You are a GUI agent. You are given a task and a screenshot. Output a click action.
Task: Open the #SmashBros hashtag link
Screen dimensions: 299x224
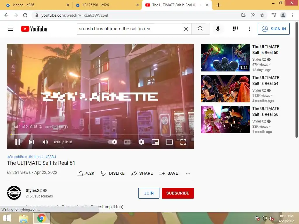click(17, 157)
